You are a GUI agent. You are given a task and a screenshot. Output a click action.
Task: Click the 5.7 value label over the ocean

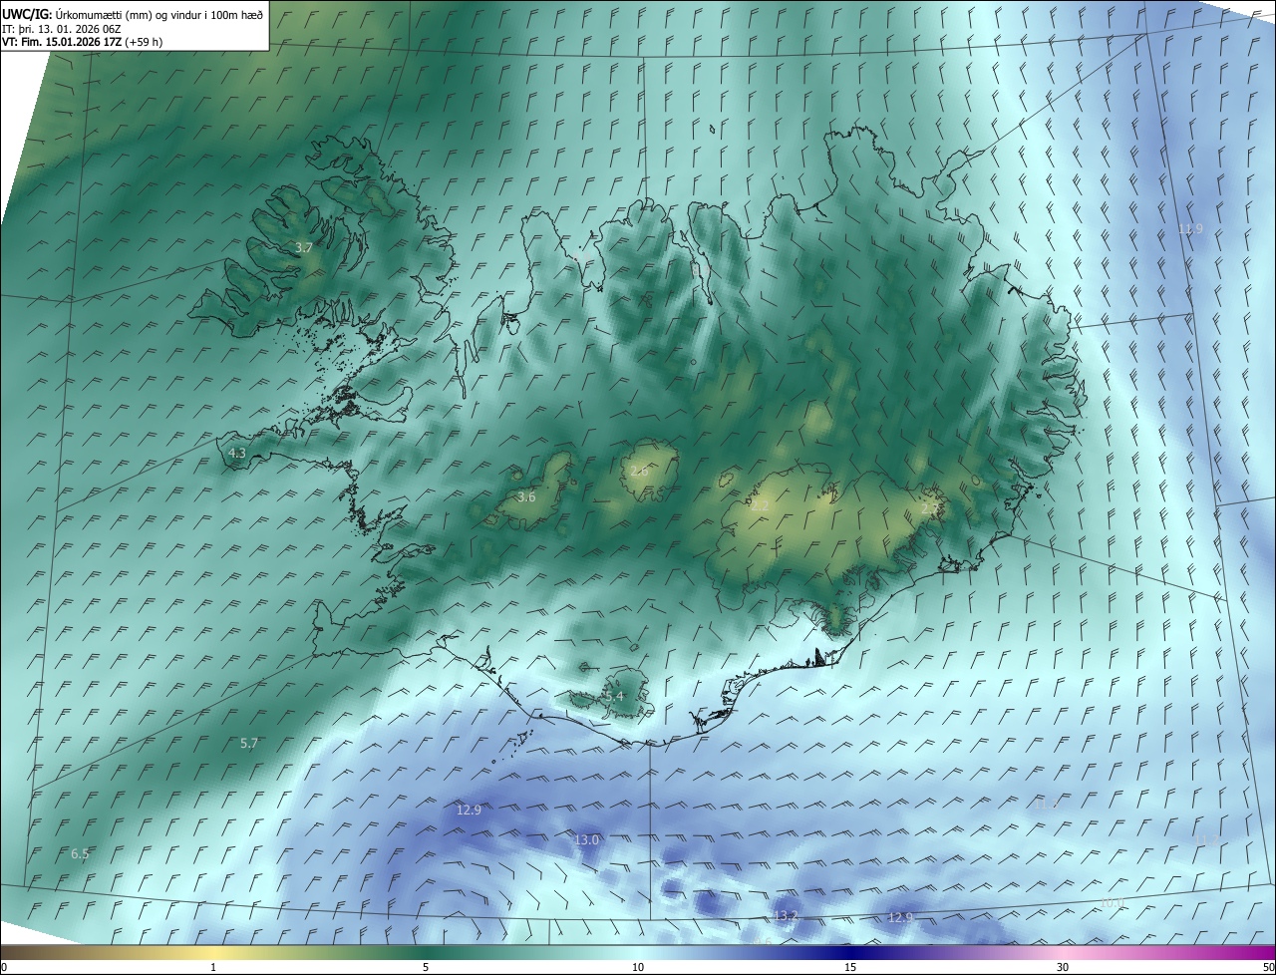(x=249, y=743)
